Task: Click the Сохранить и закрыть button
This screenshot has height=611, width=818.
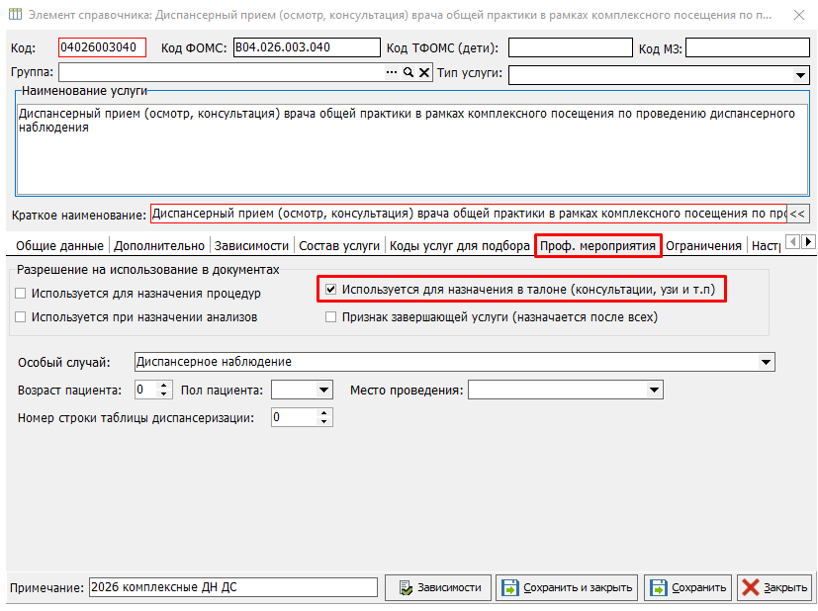Action: [x=568, y=587]
